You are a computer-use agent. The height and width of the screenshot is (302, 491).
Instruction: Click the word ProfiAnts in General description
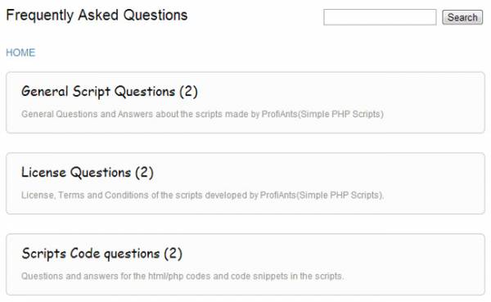[279, 114]
